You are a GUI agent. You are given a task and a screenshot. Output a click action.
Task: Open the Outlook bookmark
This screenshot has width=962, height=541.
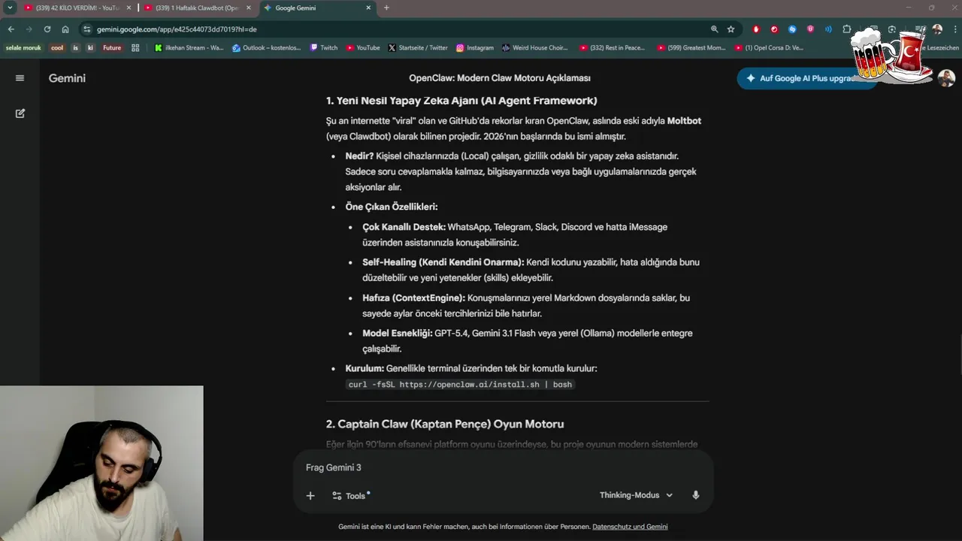coord(267,47)
